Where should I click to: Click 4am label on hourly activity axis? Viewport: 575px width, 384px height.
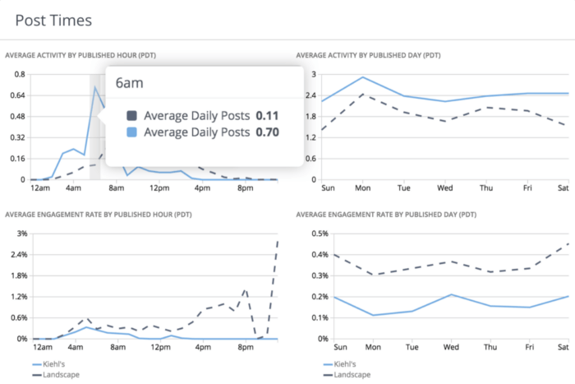point(73,188)
